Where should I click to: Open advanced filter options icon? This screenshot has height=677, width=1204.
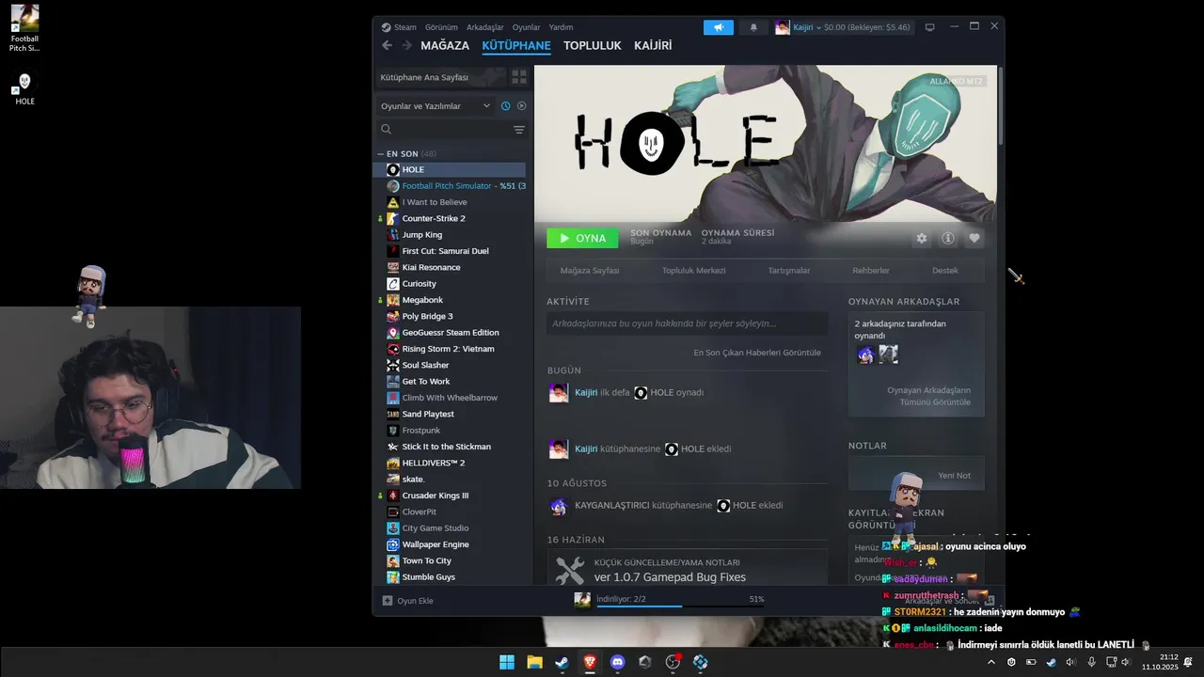(519, 130)
